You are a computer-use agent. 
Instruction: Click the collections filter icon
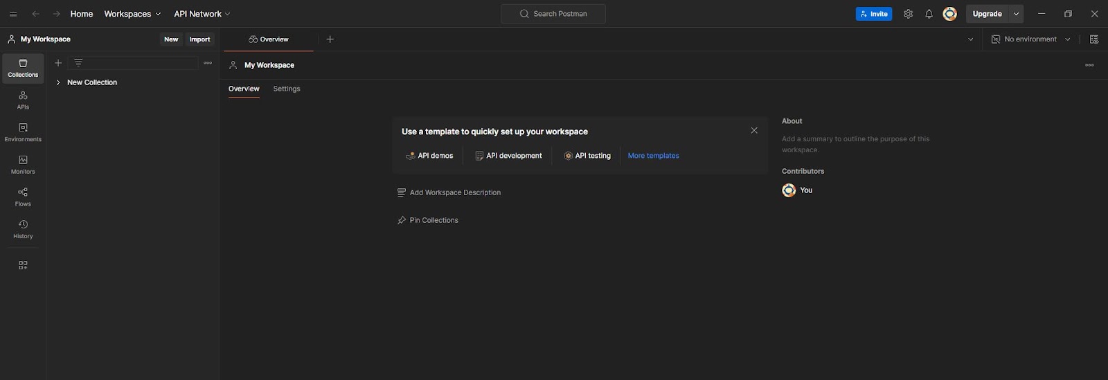click(78, 63)
